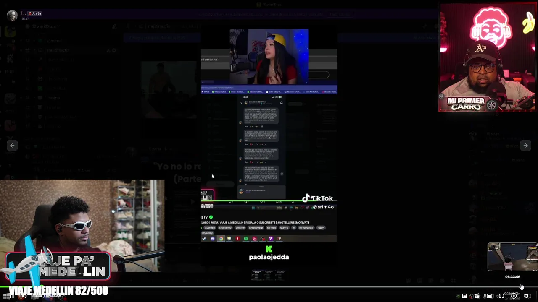Seek along the video progress bar
Viewport: 538px width, 302px height.
pos(269,287)
